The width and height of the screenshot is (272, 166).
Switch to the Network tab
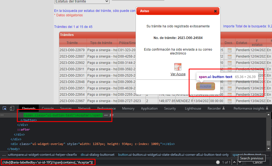(84, 108)
